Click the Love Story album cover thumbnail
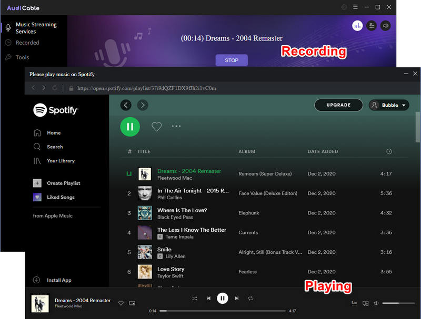 pos(145,272)
